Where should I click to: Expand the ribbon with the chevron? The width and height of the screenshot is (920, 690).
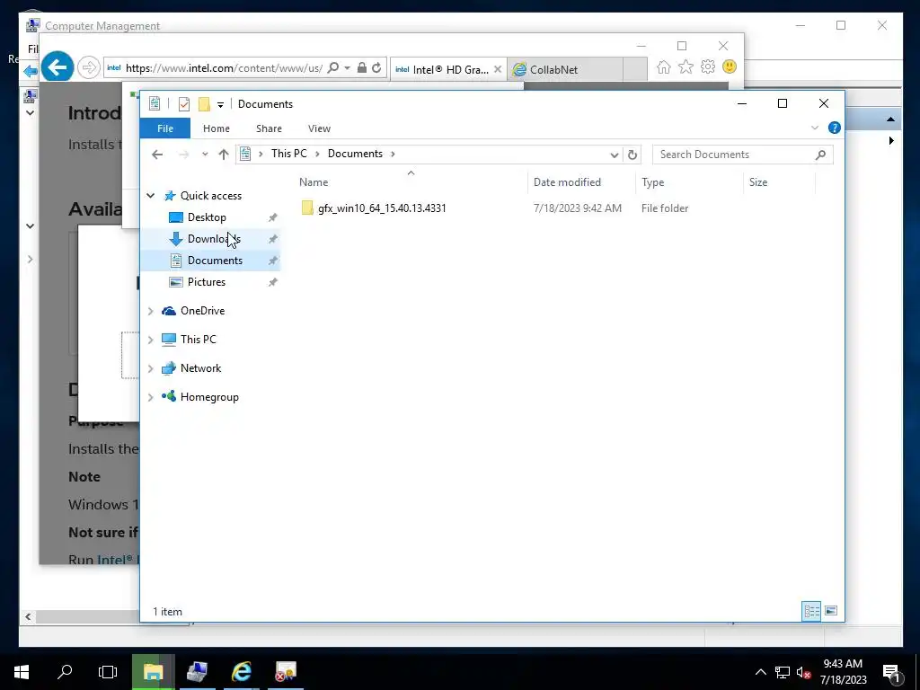[814, 128]
